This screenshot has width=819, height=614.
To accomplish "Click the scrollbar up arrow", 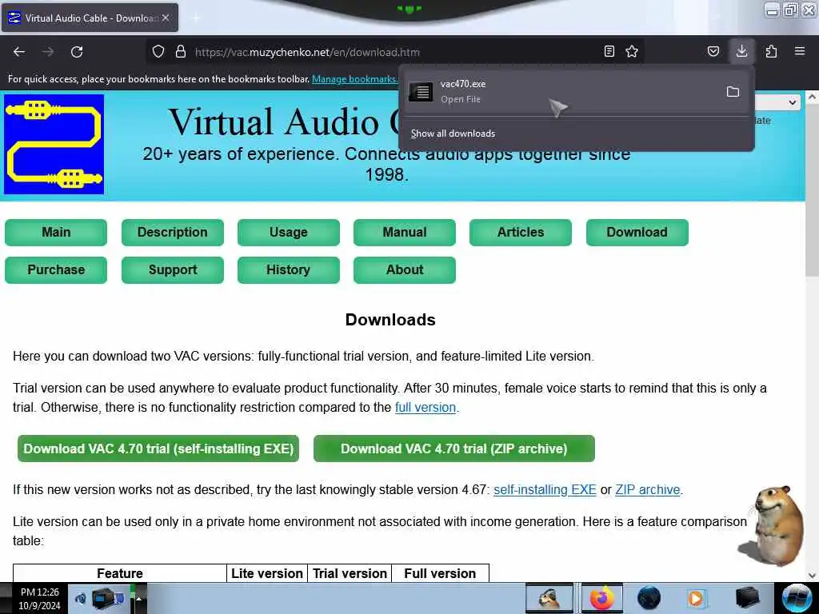I will (812, 97).
